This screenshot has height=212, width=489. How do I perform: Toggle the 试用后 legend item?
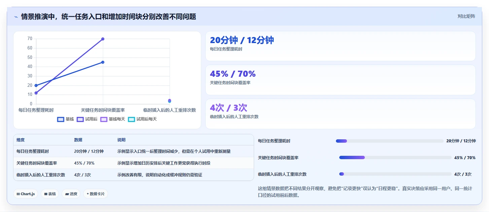point(87,119)
